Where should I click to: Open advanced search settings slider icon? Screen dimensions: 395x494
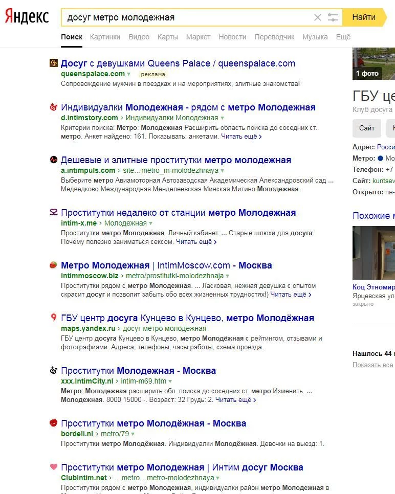point(333,17)
